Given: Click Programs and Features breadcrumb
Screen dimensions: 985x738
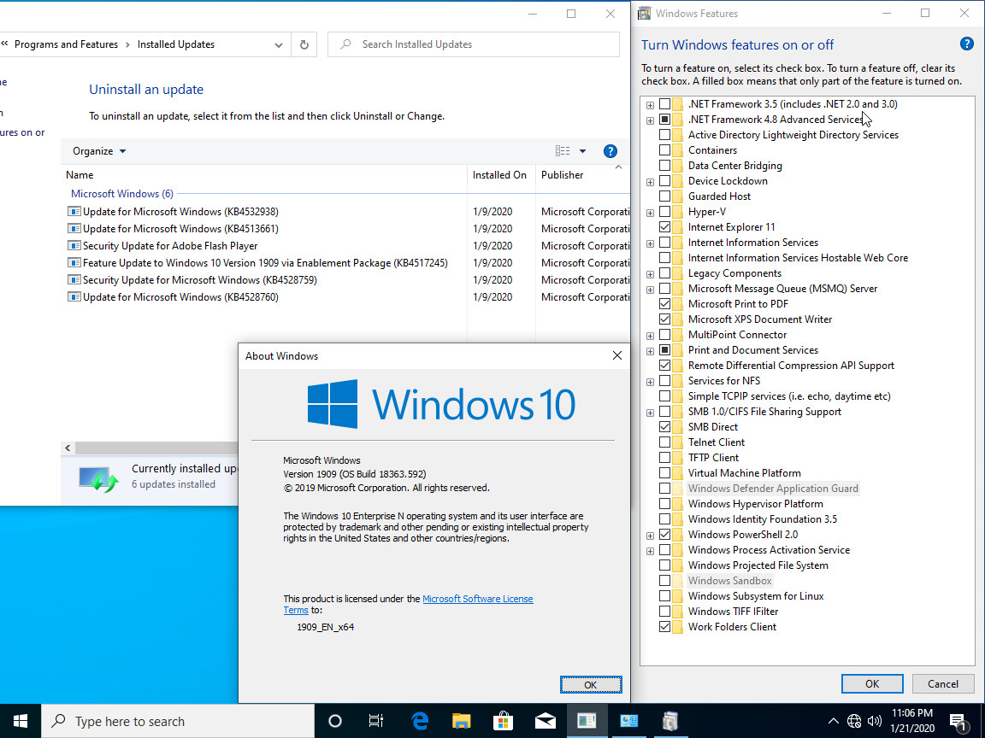Looking at the screenshot, I should 66,44.
